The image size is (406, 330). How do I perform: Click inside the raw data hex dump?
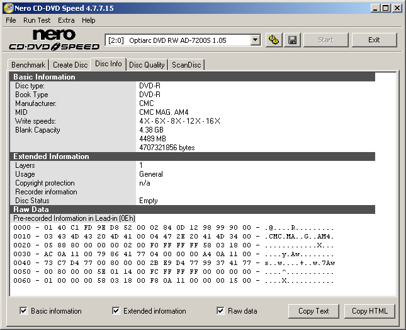click(170, 254)
